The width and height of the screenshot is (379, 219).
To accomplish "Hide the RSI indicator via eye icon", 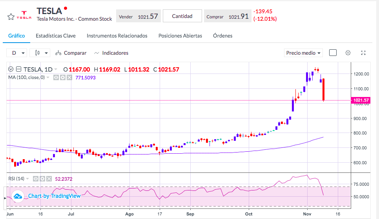I will (36, 179).
